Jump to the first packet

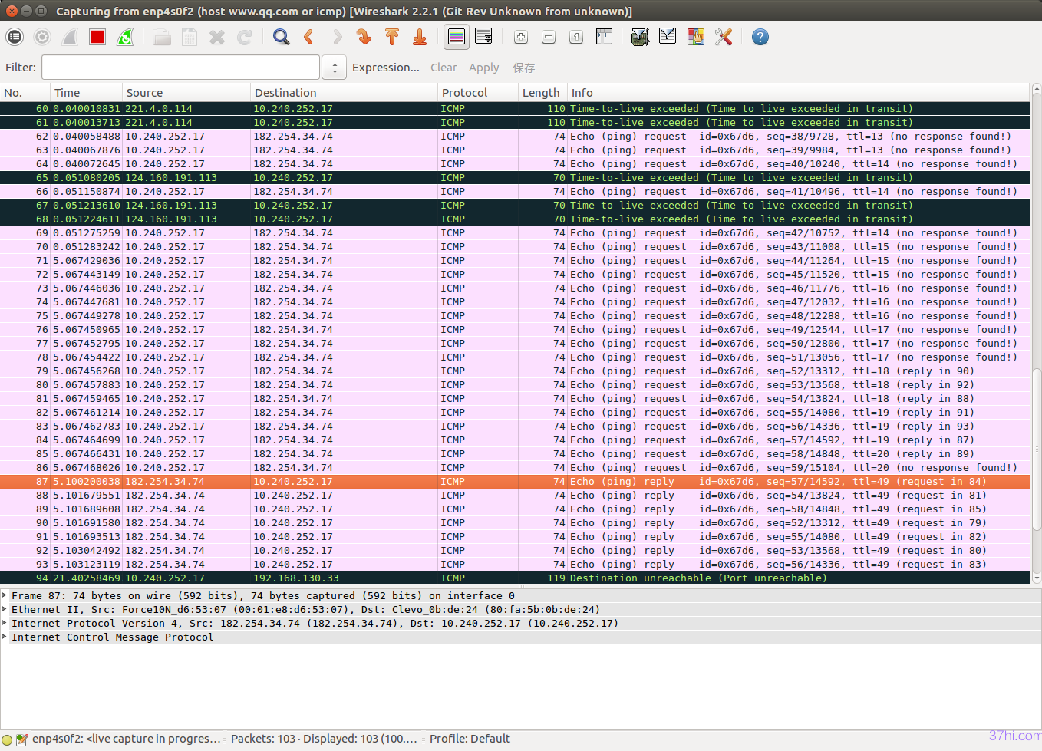click(392, 37)
